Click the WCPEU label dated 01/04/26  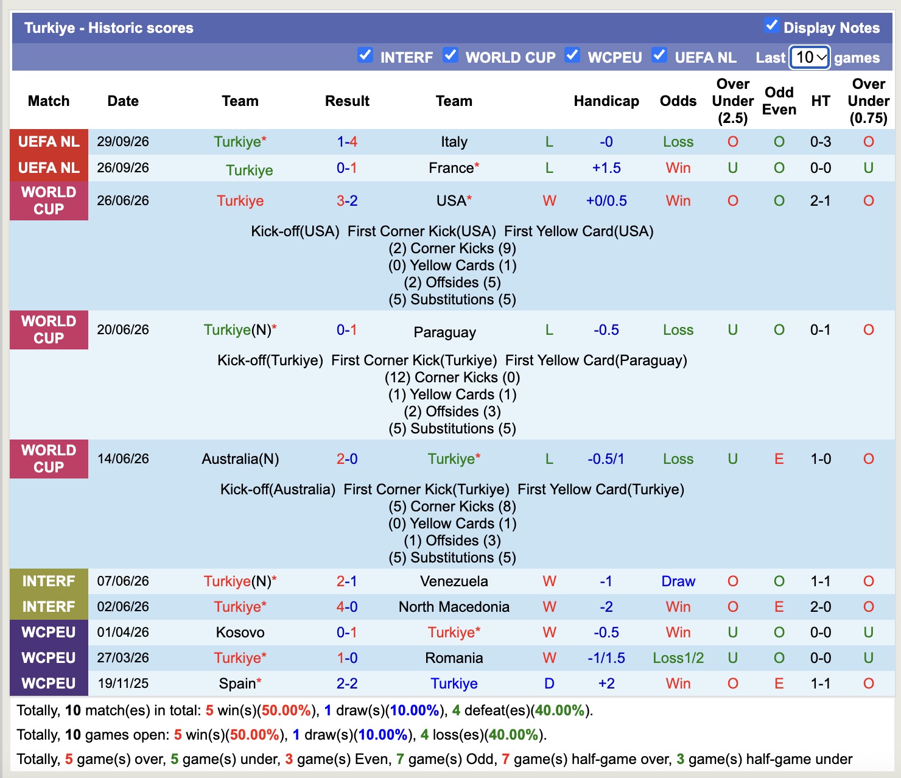coord(49,633)
